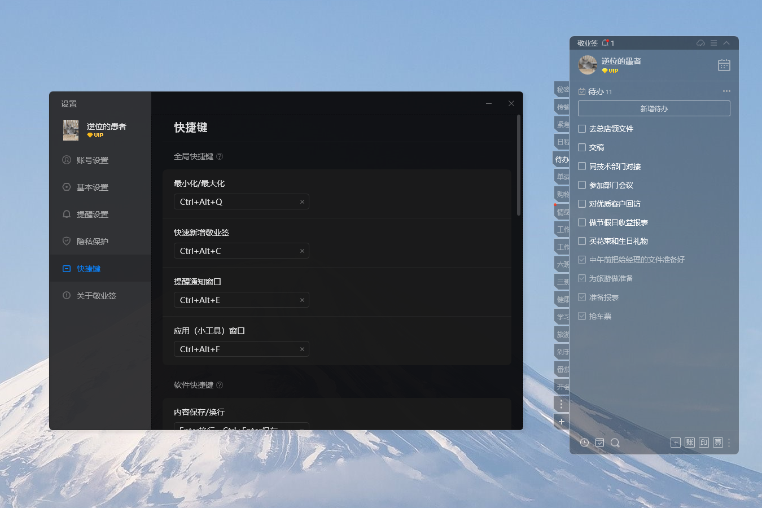Tick the checkbox for 买花束和生日礼物
This screenshot has width=762, height=508.
coord(581,240)
